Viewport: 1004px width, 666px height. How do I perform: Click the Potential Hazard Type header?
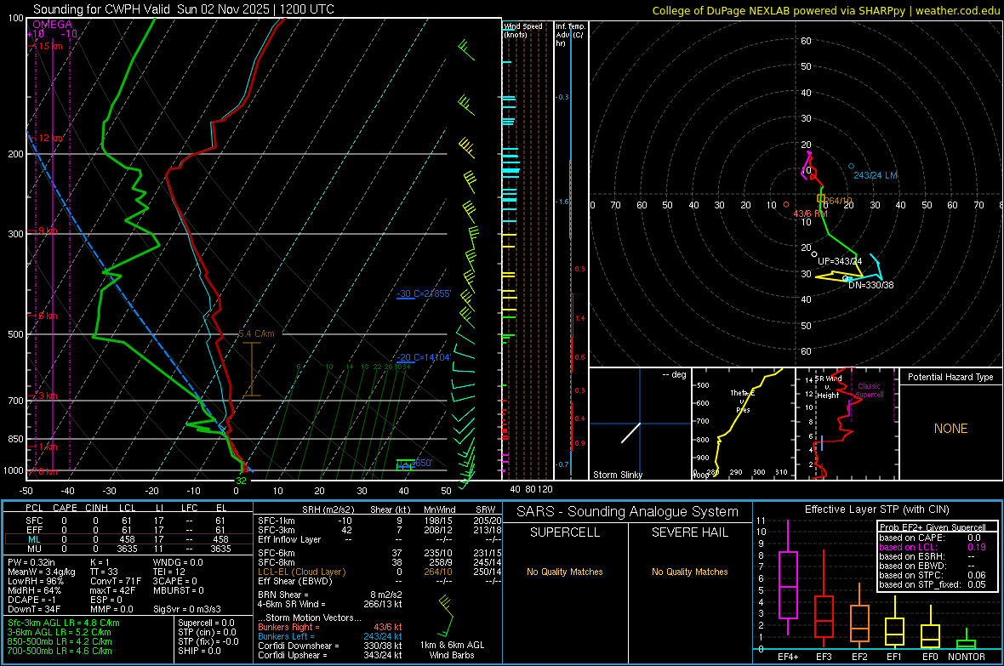click(950, 377)
